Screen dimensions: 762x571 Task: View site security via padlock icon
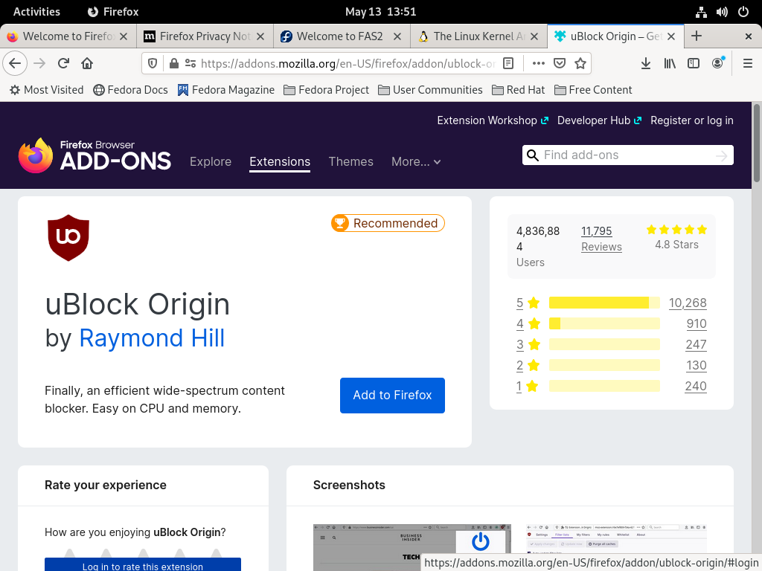[x=173, y=63]
